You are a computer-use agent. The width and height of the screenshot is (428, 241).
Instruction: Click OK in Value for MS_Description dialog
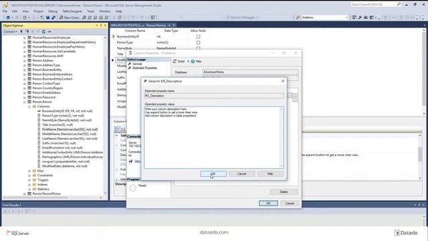click(x=213, y=174)
